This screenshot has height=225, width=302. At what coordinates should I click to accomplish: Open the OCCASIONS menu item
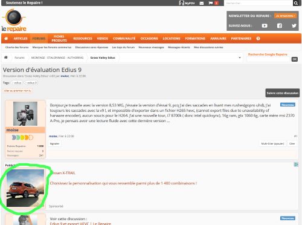coord(149,38)
